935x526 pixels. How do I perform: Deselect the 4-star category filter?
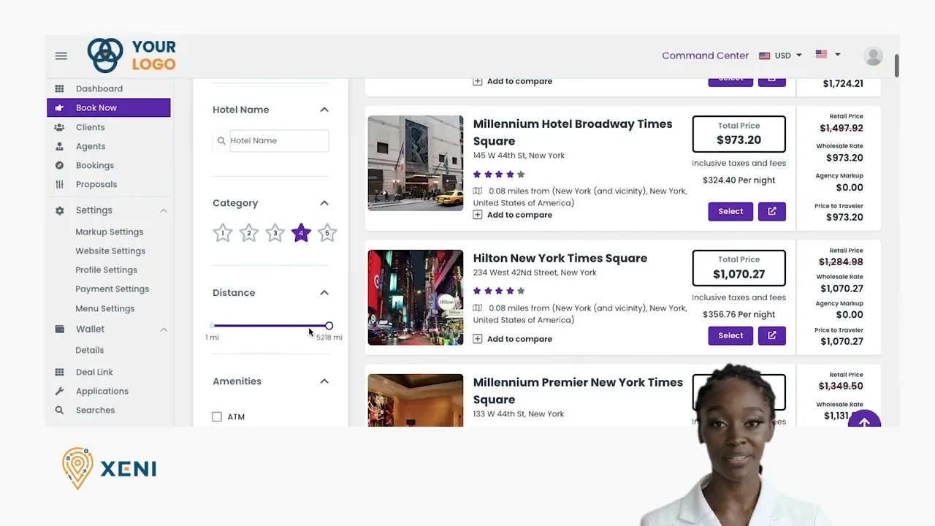301,233
